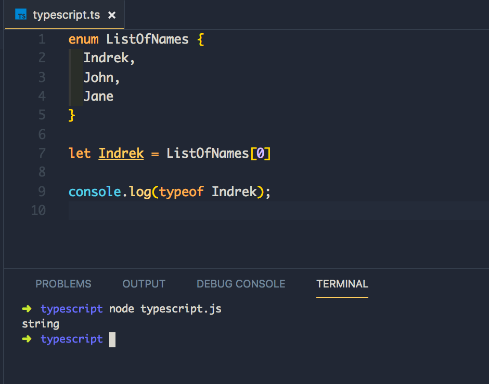Click the index 0 inside brackets
The image size is (489, 384).
[260, 154]
